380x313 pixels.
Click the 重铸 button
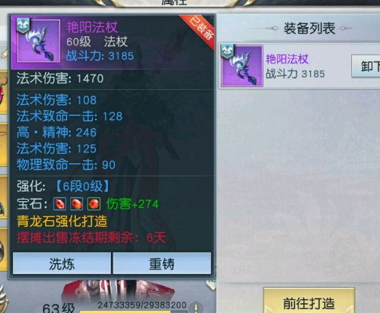click(x=162, y=264)
